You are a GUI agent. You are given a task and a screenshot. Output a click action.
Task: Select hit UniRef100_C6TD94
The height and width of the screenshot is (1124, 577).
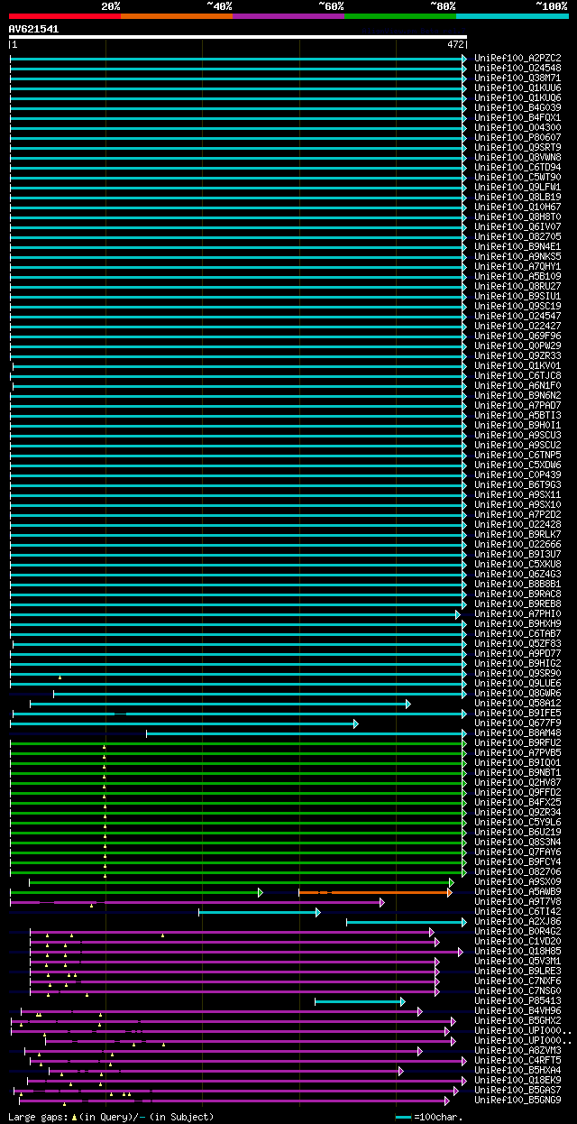tap(517, 168)
